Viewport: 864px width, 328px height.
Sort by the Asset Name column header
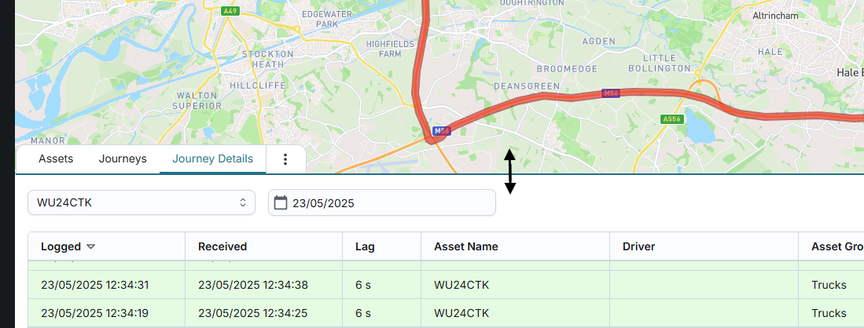[466, 246]
